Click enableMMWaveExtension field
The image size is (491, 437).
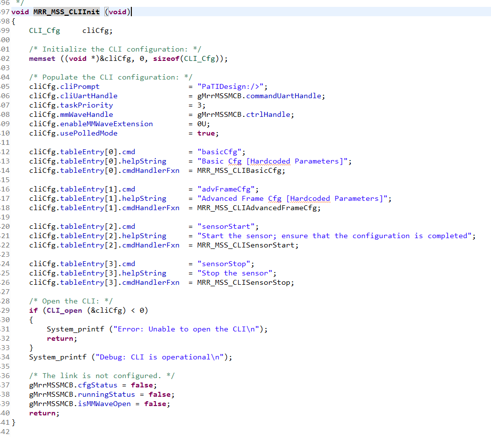tap(106, 124)
